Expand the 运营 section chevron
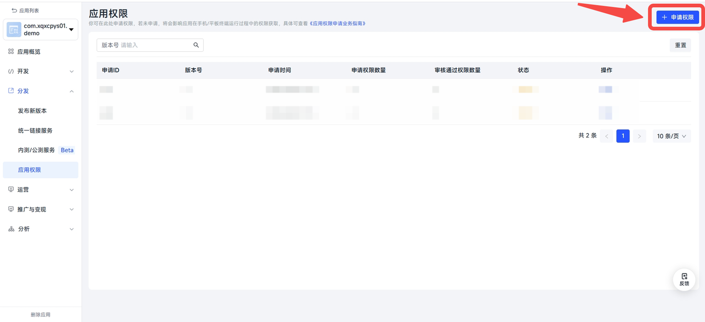The width and height of the screenshot is (705, 322). (x=72, y=190)
